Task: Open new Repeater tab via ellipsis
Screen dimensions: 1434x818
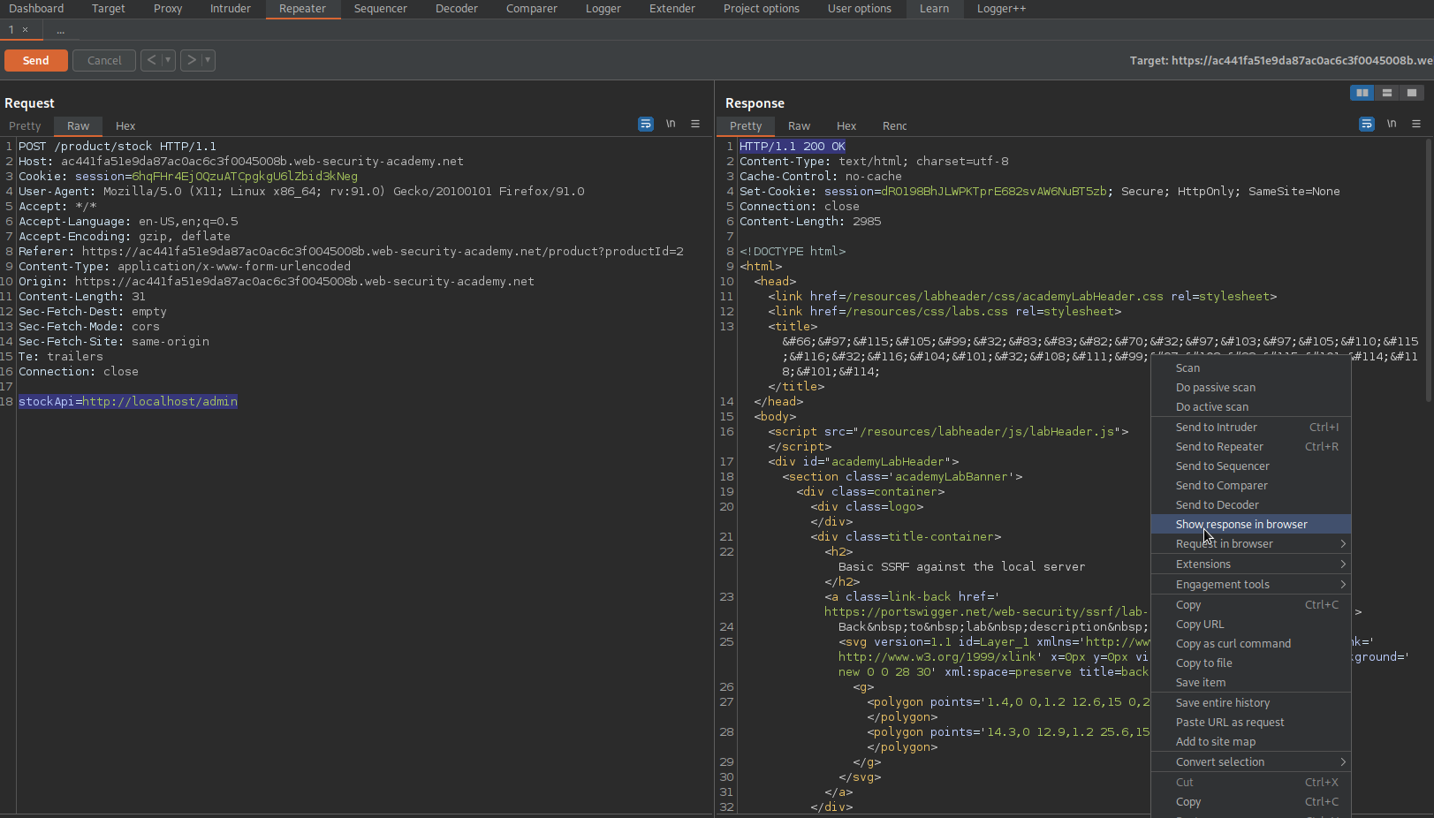Action: [x=60, y=30]
